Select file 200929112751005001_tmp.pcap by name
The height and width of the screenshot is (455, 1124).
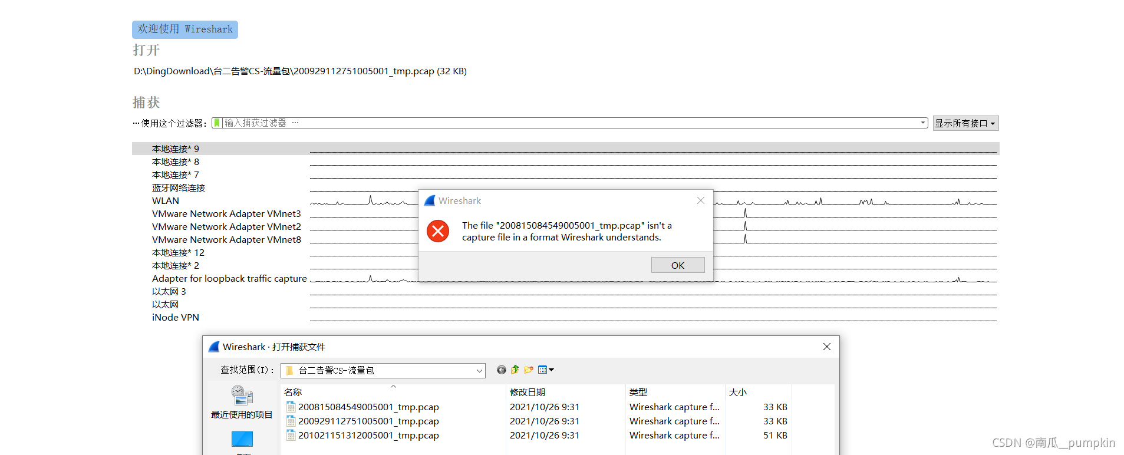368,421
